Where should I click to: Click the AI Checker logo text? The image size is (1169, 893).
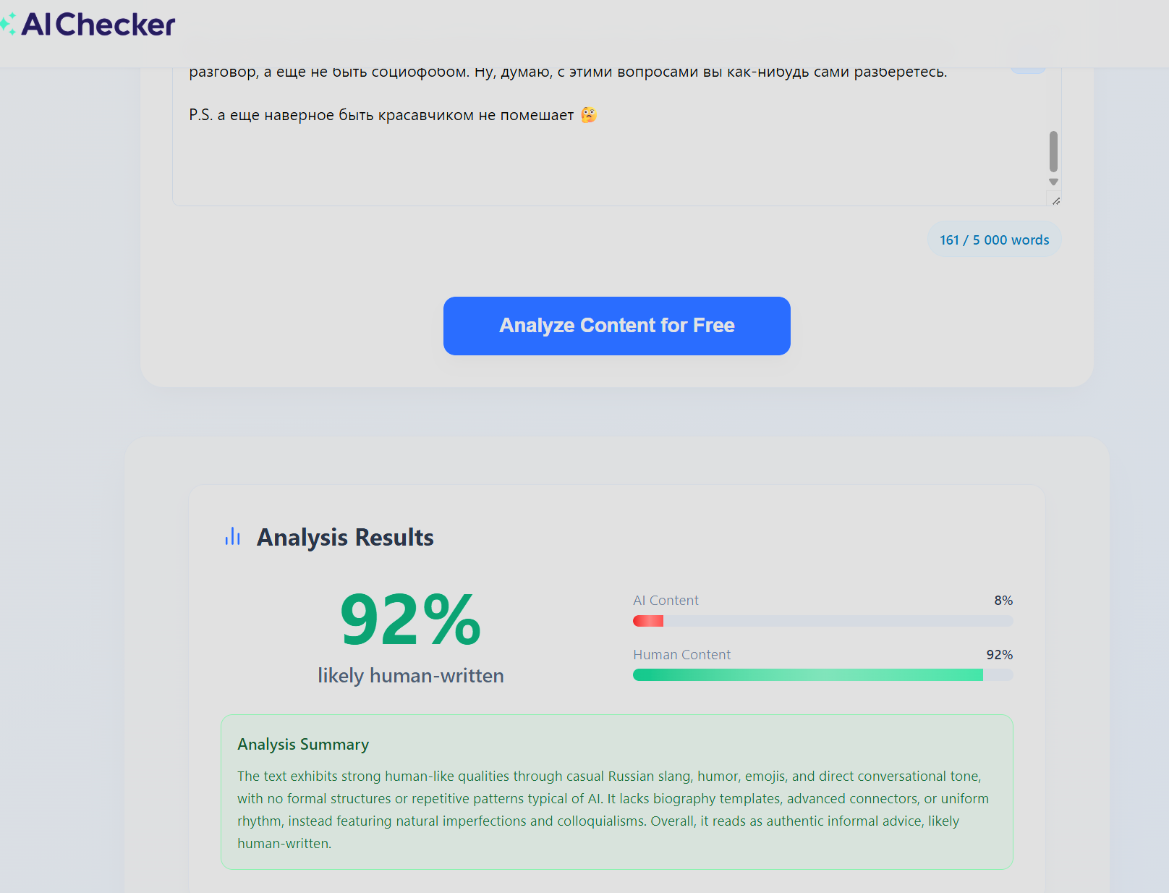point(98,25)
